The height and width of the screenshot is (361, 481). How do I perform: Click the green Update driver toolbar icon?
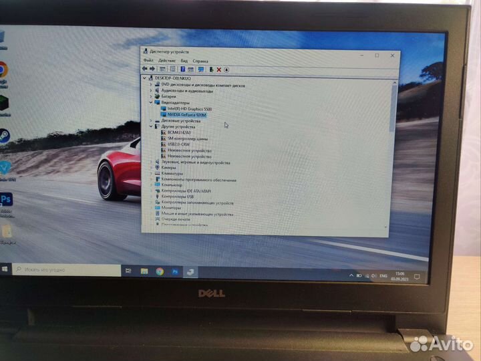click(x=211, y=70)
